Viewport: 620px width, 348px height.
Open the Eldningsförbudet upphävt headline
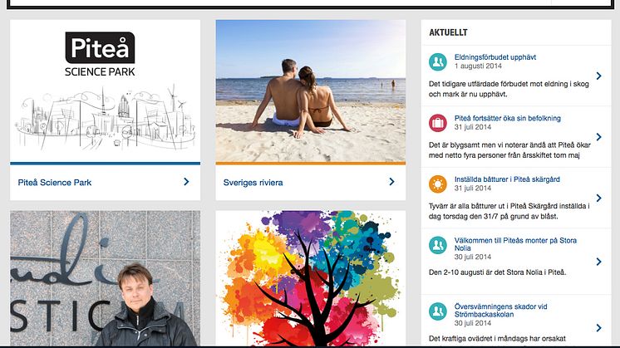coord(495,57)
